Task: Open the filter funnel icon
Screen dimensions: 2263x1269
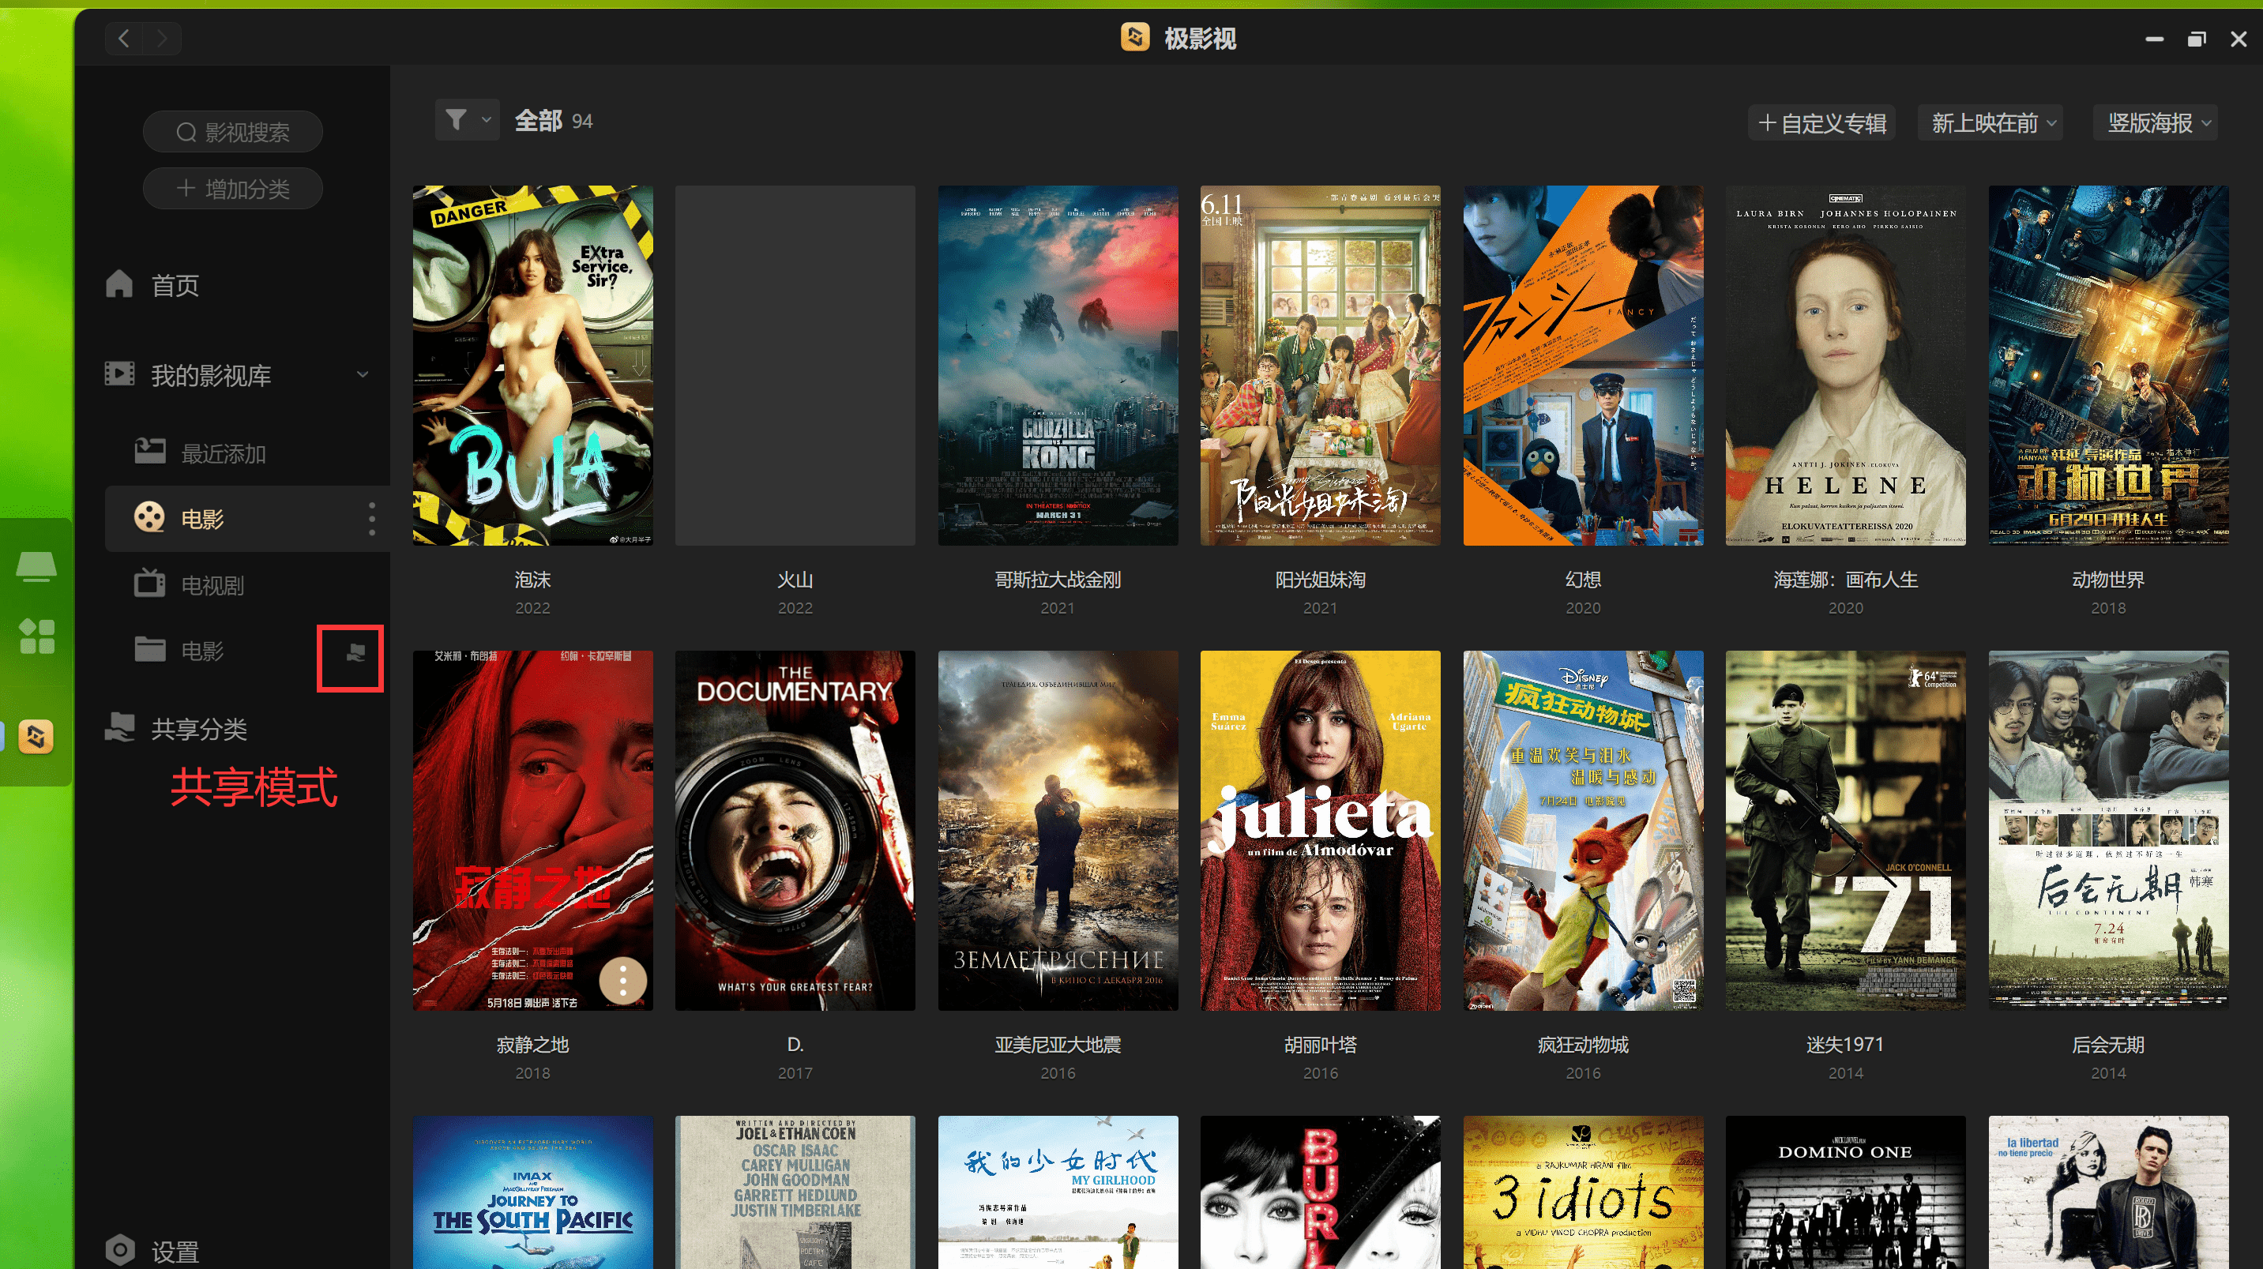Action: tap(456, 119)
